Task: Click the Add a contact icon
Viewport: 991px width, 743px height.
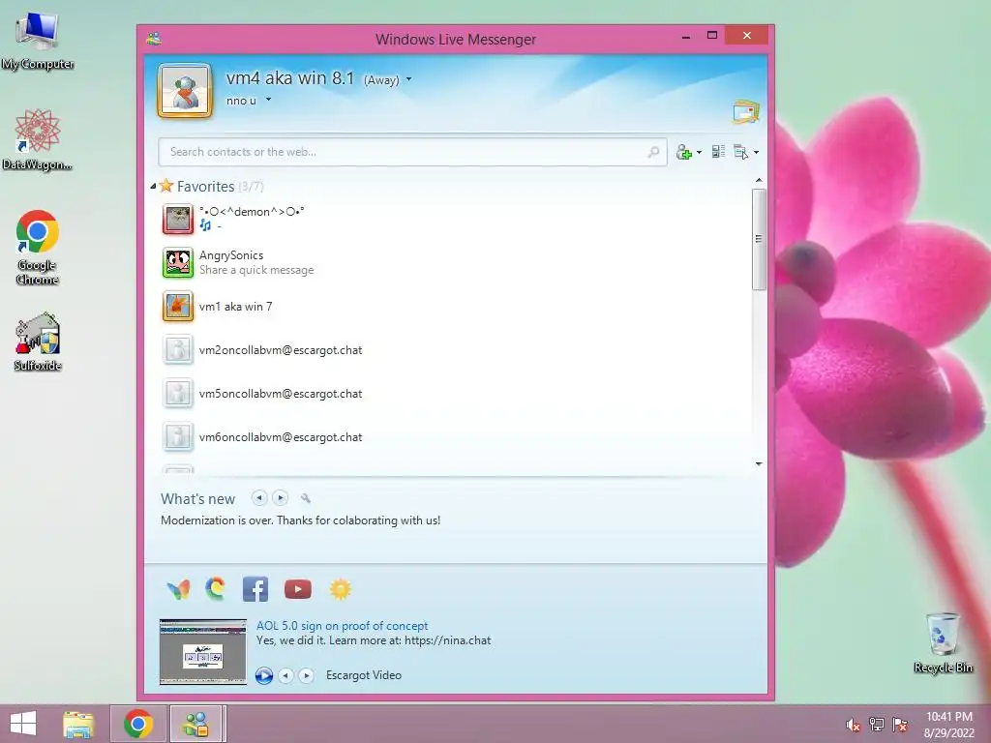Action: (x=684, y=152)
